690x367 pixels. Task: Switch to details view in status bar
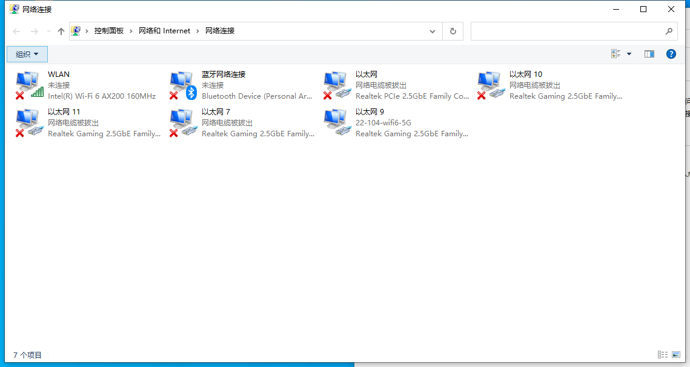[663, 355]
